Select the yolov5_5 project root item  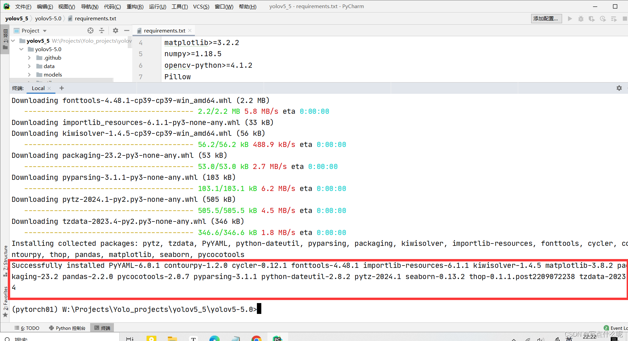pos(38,41)
